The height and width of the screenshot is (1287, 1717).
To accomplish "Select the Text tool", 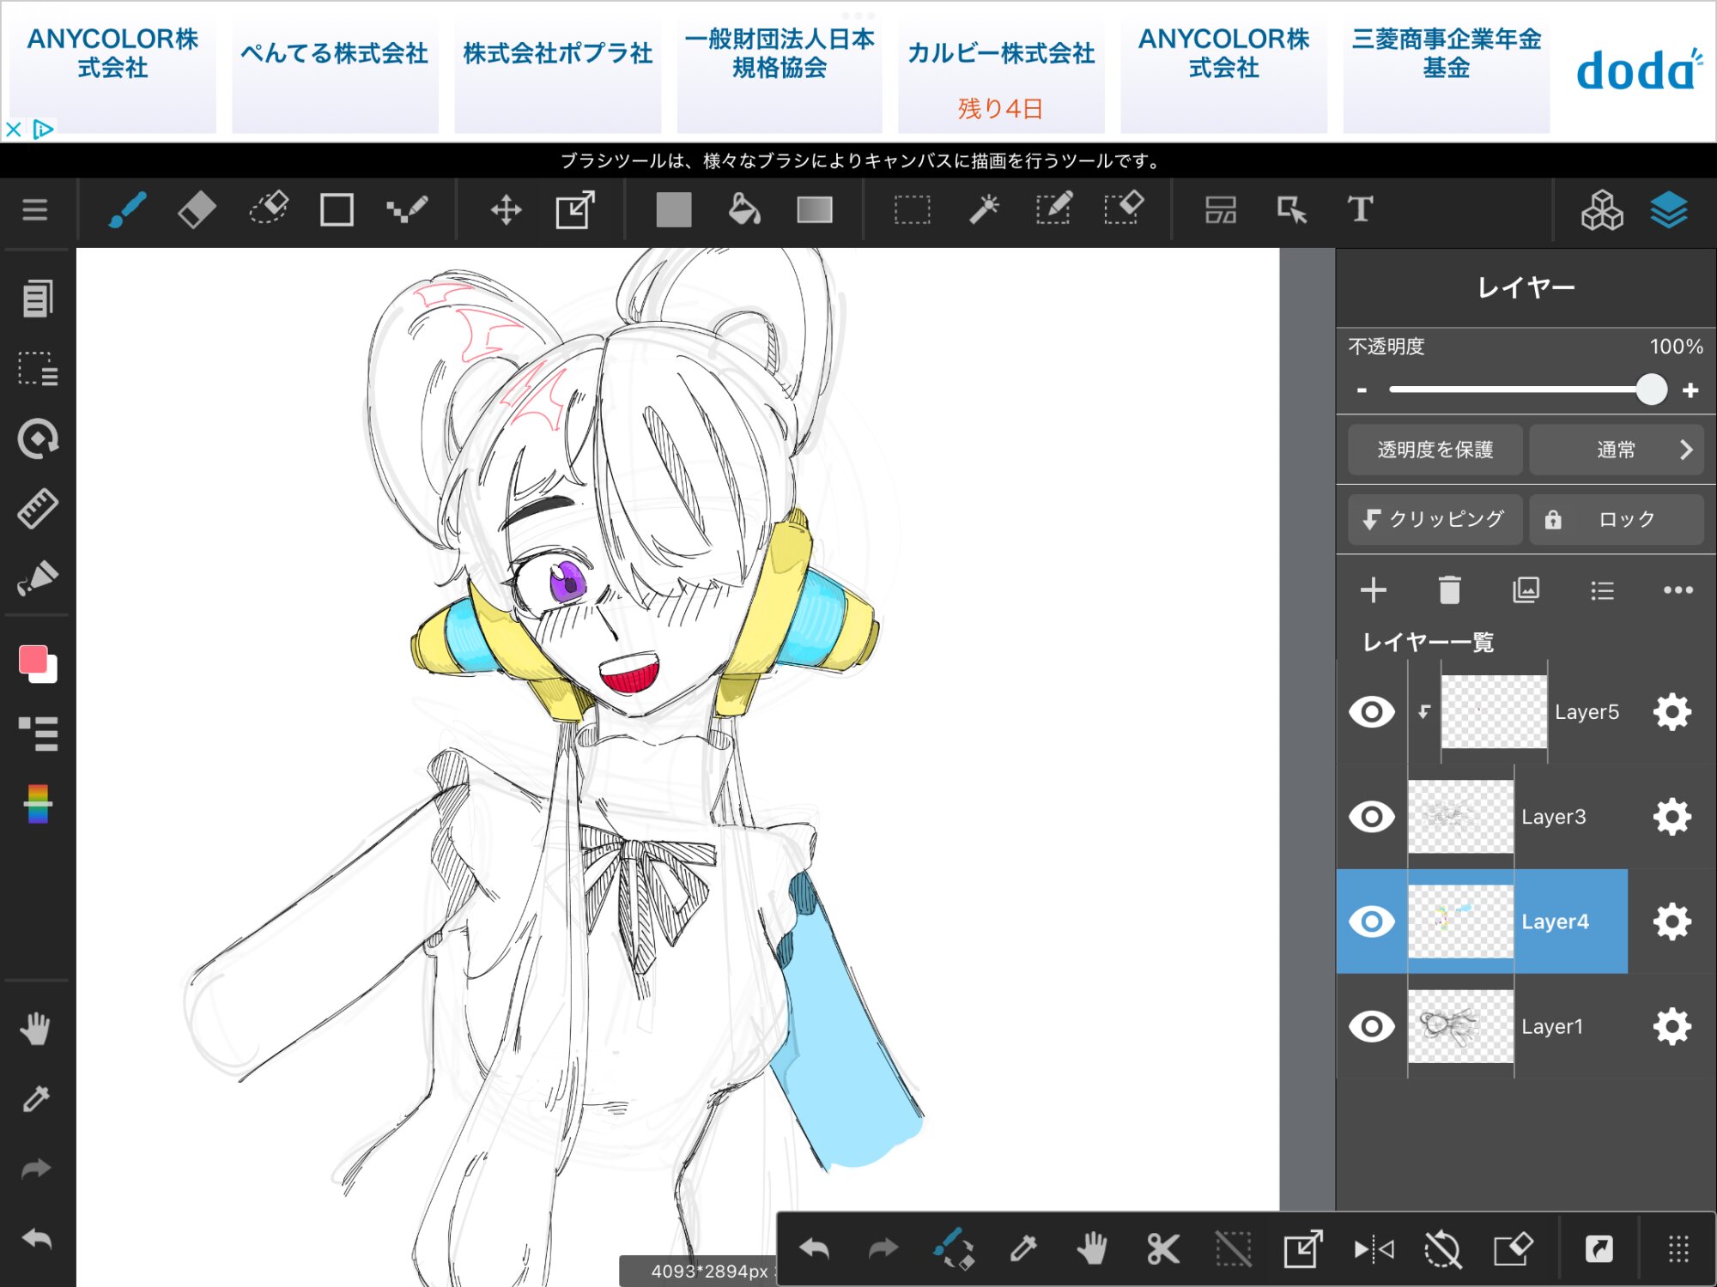I will click(x=1360, y=209).
